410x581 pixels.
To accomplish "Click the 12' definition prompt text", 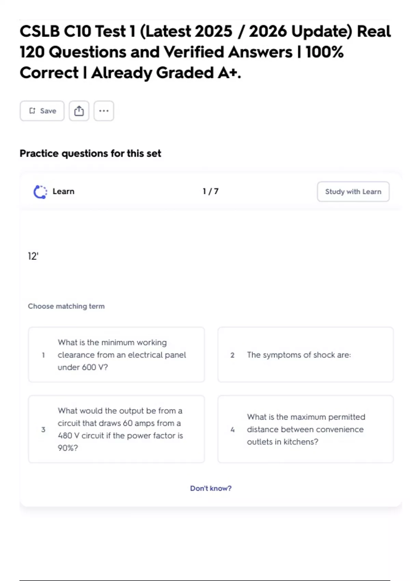I will (x=33, y=256).
